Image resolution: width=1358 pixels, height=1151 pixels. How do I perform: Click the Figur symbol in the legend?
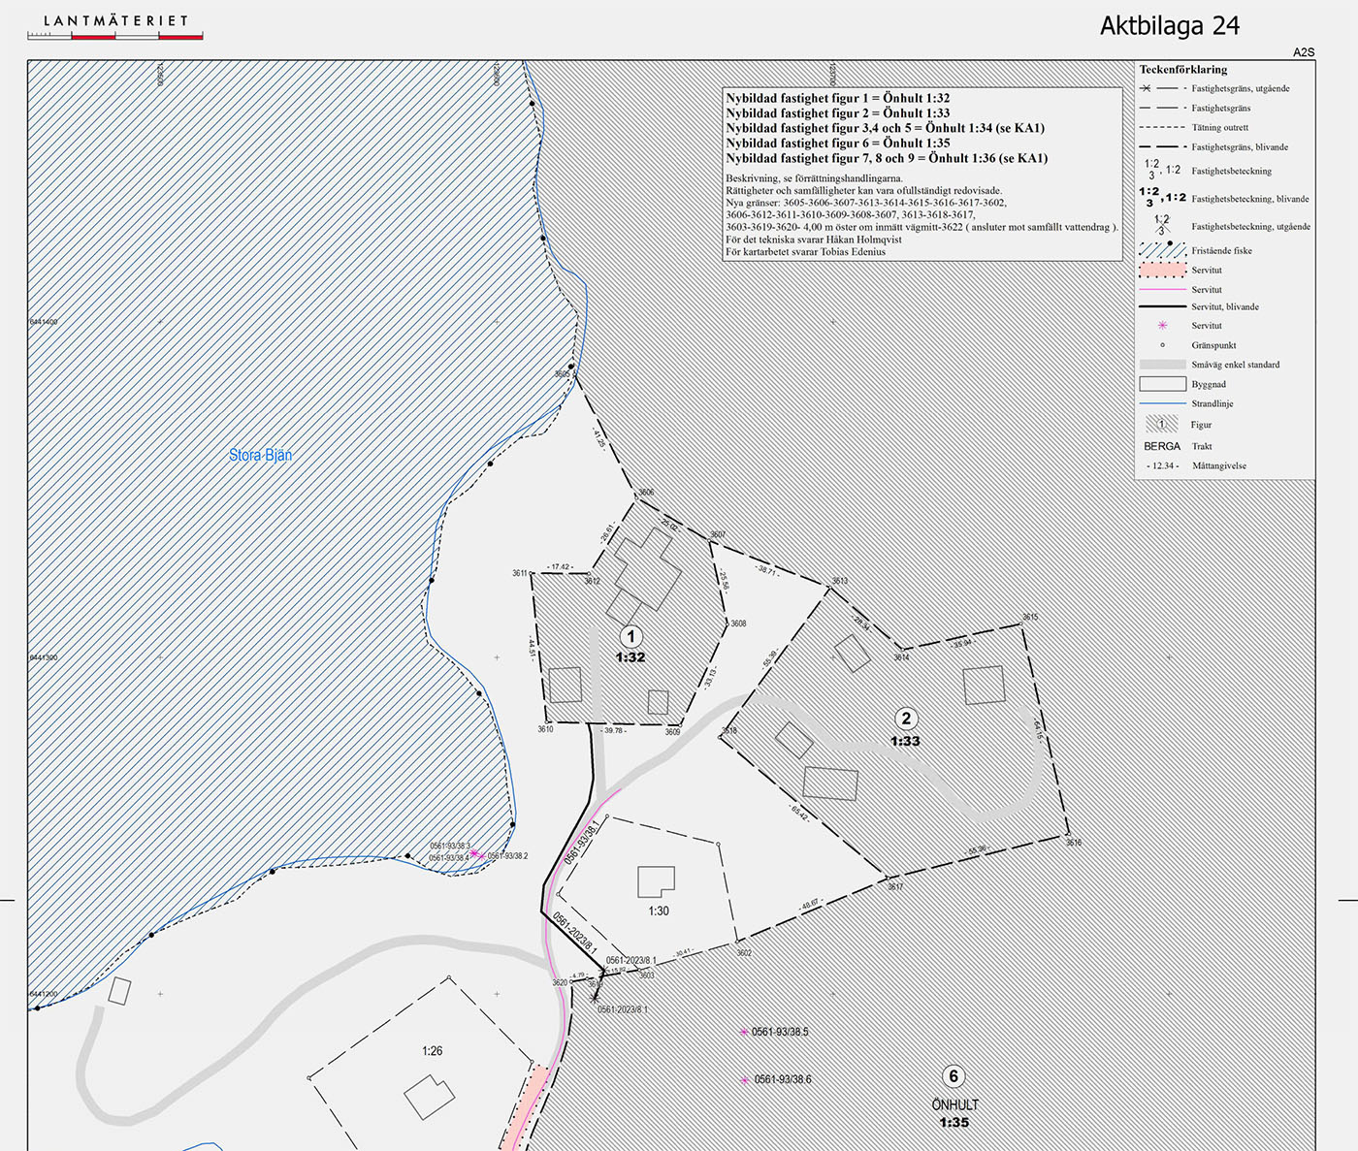pos(1162,425)
